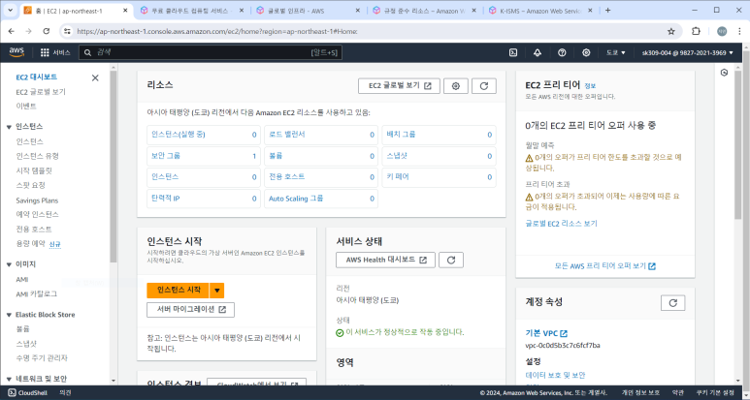Viewport: 750px width, 400px height.
Task: Select EC2 대시보드 in the sidebar
Action: [x=37, y=77]
